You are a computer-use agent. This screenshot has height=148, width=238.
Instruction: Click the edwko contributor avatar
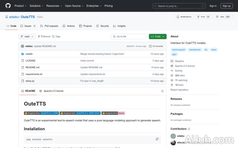pos(173,136)
